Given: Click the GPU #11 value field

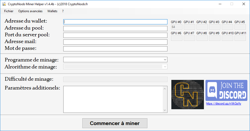Looking at the screenshot, I should click(x=240, y=38).
